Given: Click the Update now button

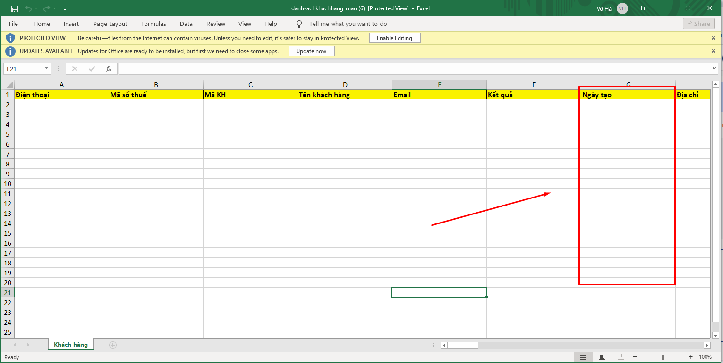Looking at the screenshot, I should coord(311,51).
